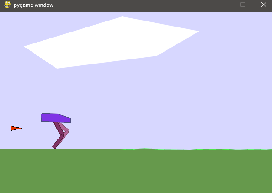Click the pygame snake icon in title bar

pyautogui.click(x=7, y=5)
